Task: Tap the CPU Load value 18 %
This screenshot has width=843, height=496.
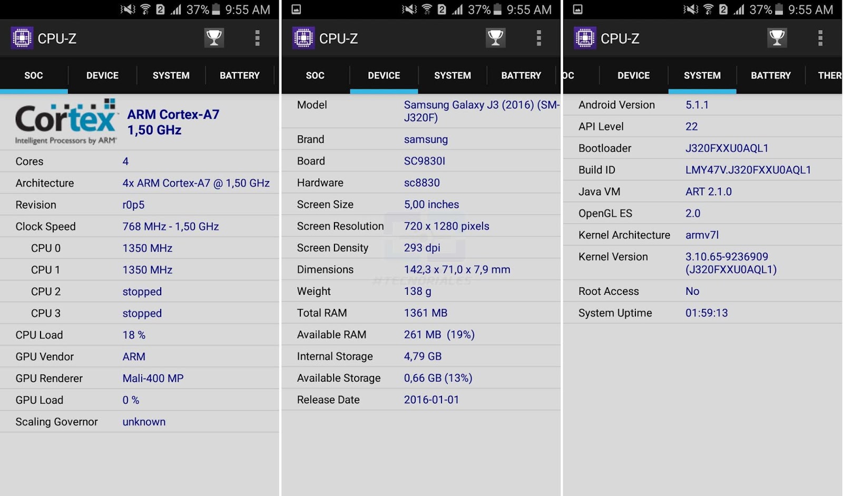Action: tap(134, 335)
